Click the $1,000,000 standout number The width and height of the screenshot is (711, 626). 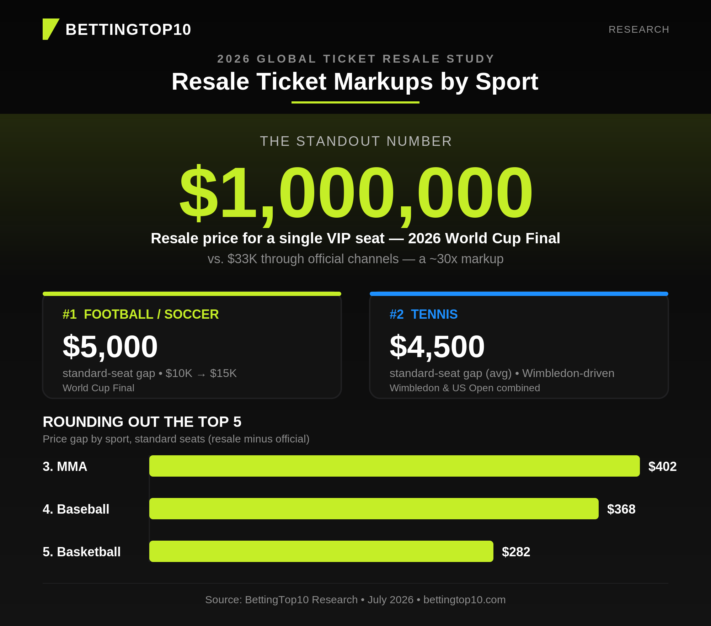pos(356,192)
